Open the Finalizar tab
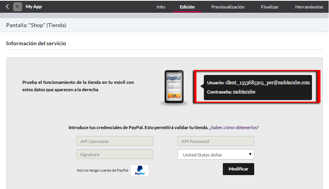This screenshot has height=189, width=329. [x=270, y=7]
